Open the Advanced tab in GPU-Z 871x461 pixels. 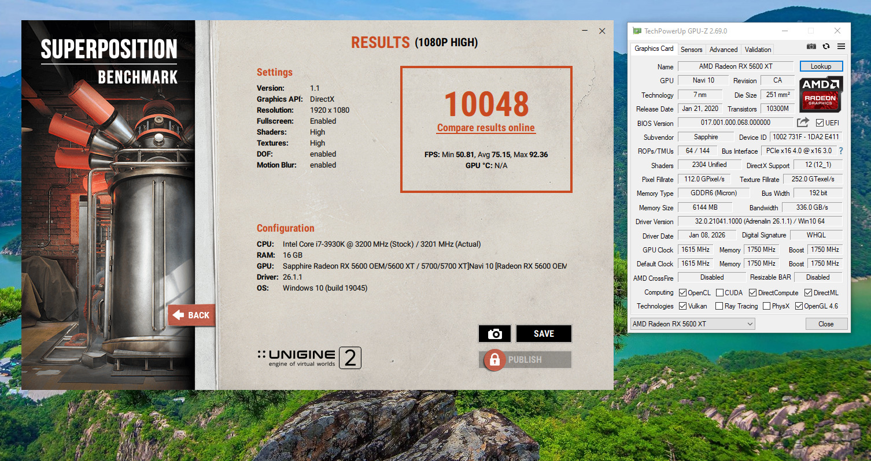click(724, 50)
